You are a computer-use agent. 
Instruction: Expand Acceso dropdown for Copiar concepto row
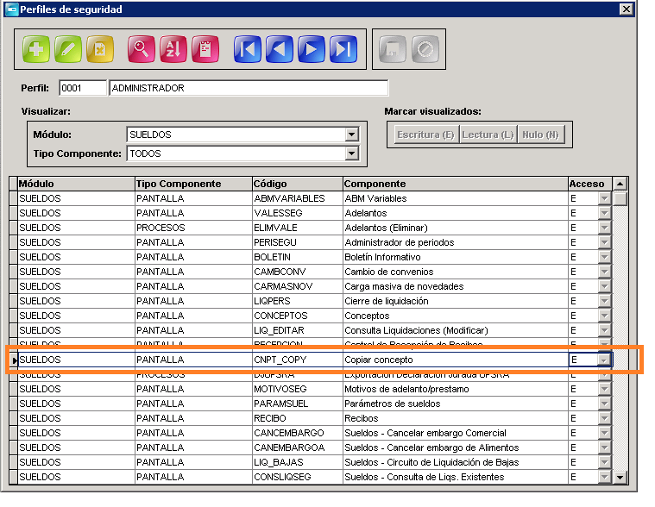[x=604, y=360]
